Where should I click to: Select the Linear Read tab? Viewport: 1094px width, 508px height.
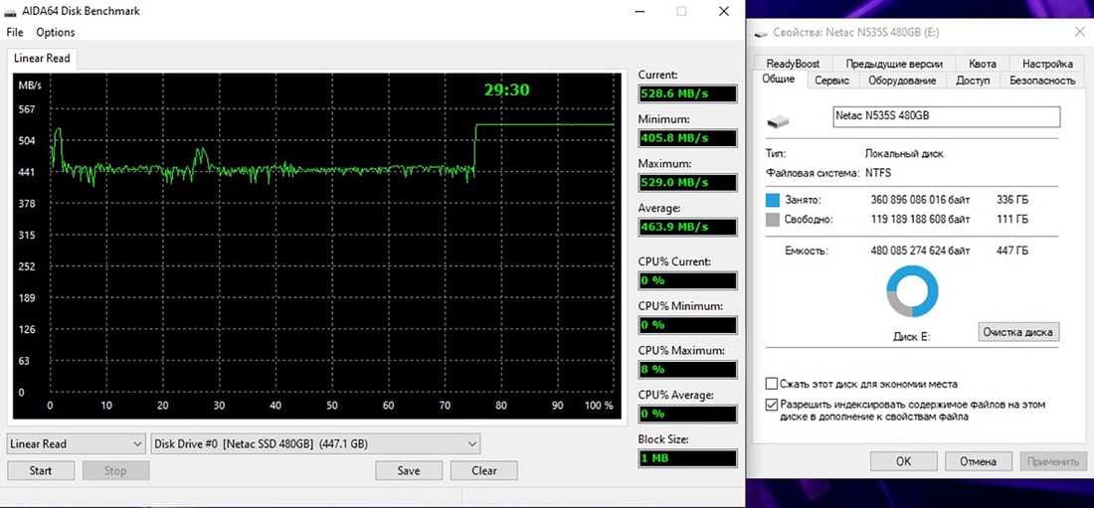42,58
